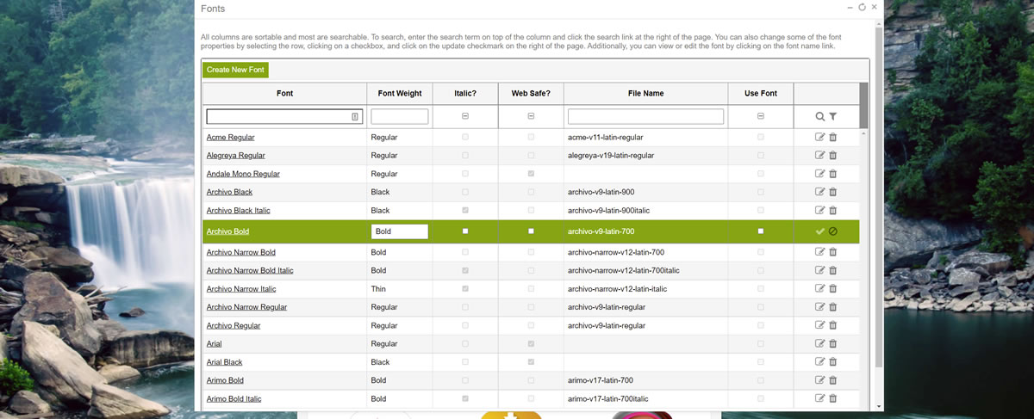Click the edit icon for Arial Black
This screenshot has width=1034, height=419.
point(820,362)
